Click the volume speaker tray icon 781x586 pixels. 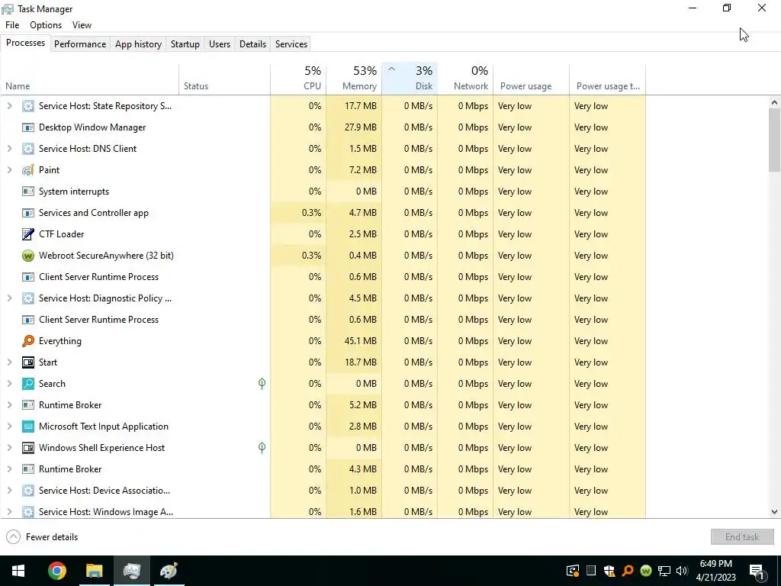682,571
